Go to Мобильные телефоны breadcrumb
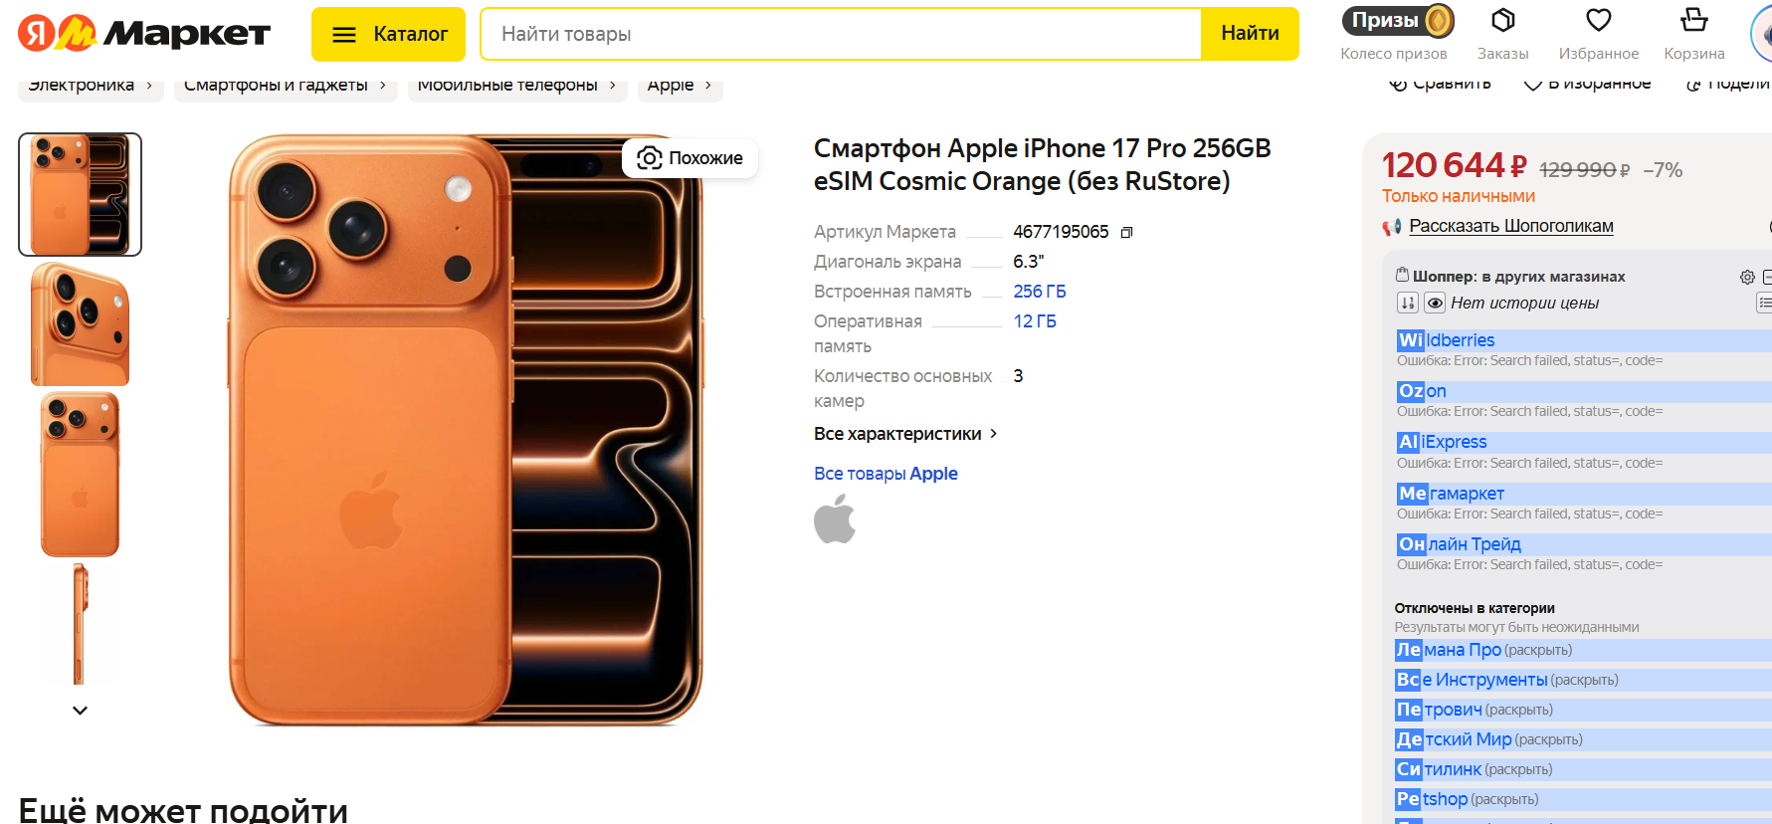 click(x=507, y=86)
